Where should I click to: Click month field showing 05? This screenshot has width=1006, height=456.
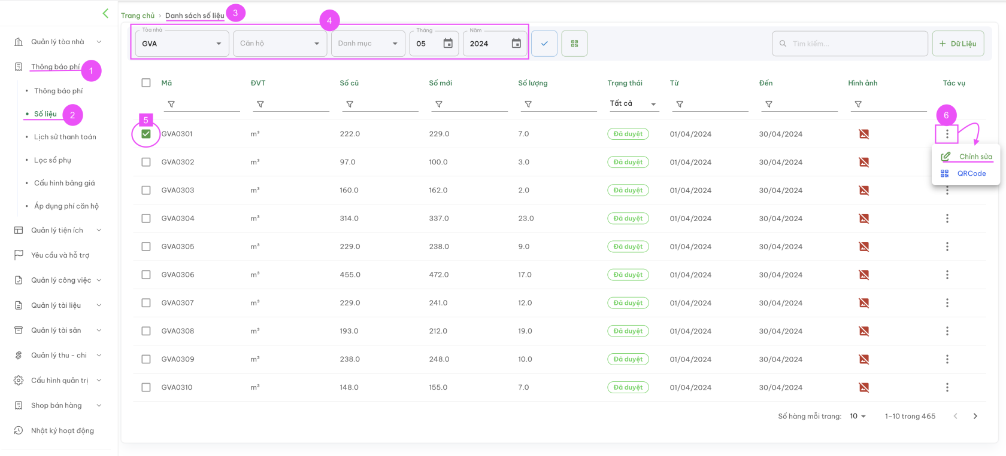tap(434, 44)
